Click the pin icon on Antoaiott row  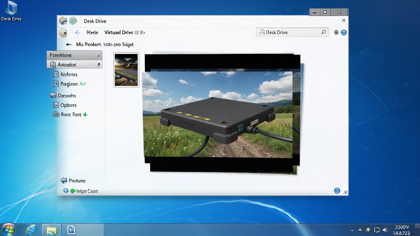click(98, 64)
